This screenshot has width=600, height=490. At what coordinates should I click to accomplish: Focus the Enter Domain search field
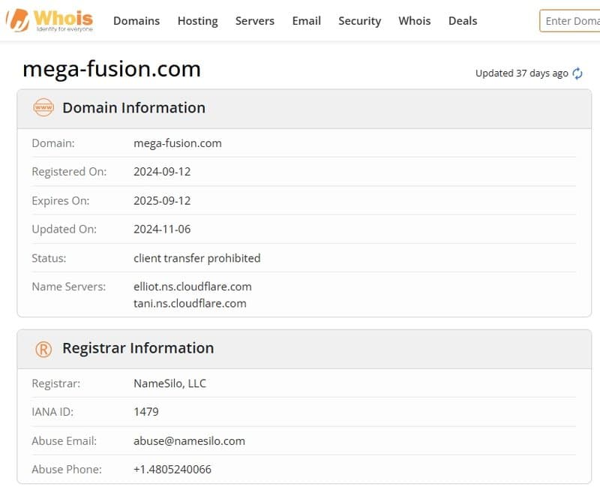[x=570, y=21]
